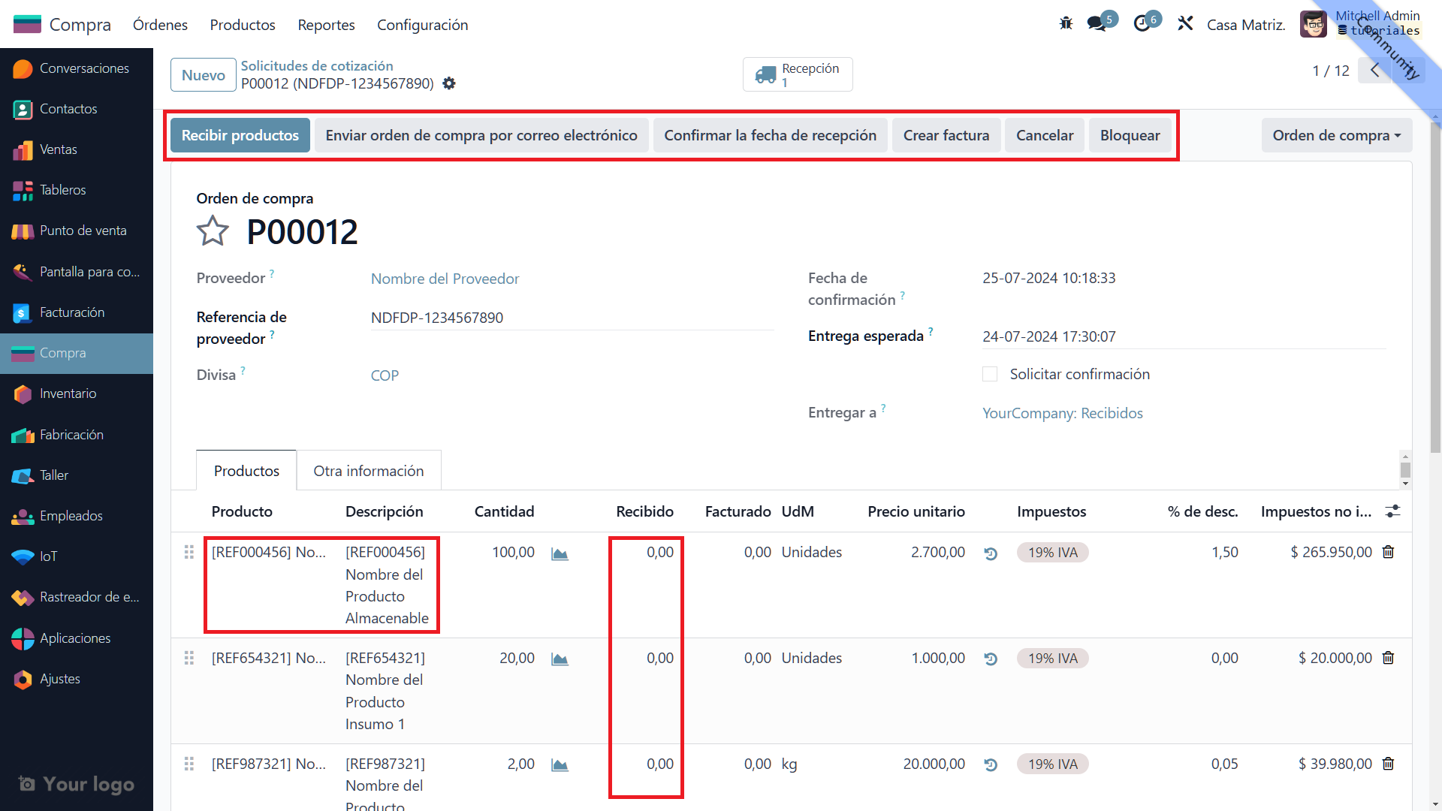The width and height of the screenshot is (1442, 811).
Task: Open the Inventario app in sidebar
Action: coord(68,393)
